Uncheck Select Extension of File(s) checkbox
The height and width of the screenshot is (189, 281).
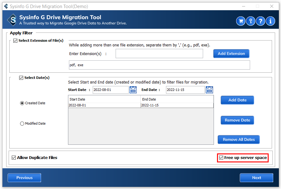15,41
